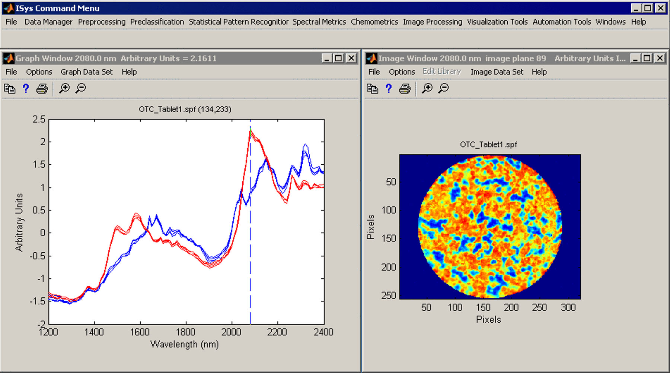The height and width of the screenshot is (373, 670).
Task: Click the print icon in Graph Window toolbar
Action: [42, 89]
